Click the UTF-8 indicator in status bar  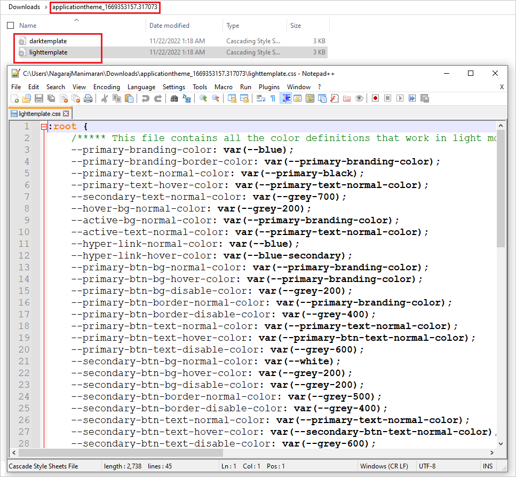[427, 466]
